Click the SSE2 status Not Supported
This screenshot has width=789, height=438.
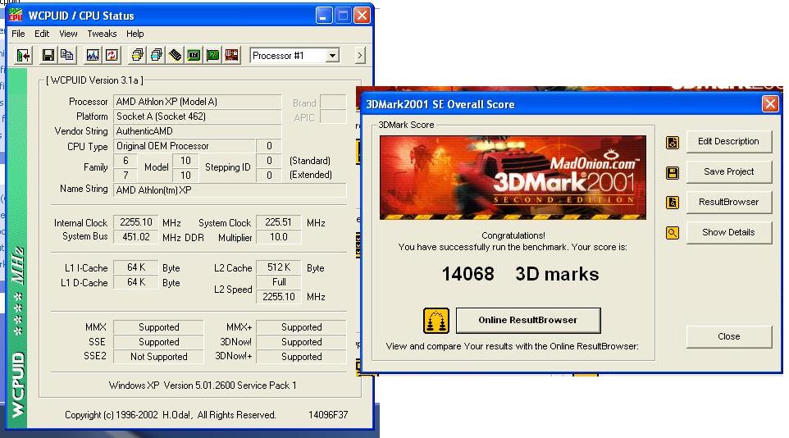click(x=158, y=357)
